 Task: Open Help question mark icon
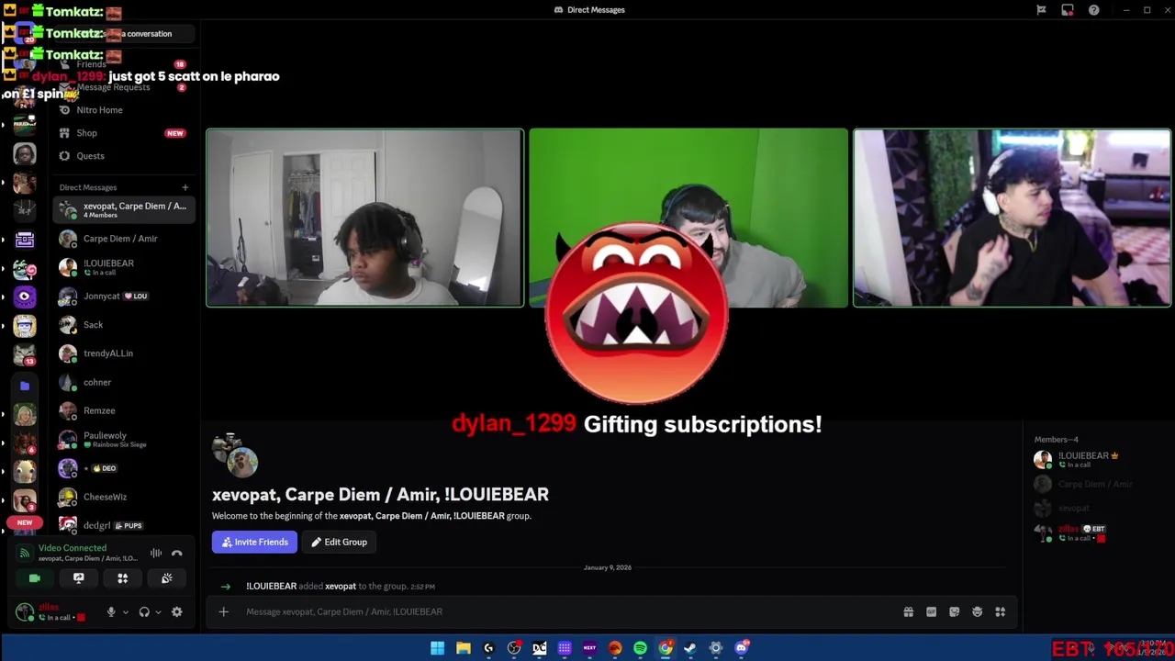1093,10
